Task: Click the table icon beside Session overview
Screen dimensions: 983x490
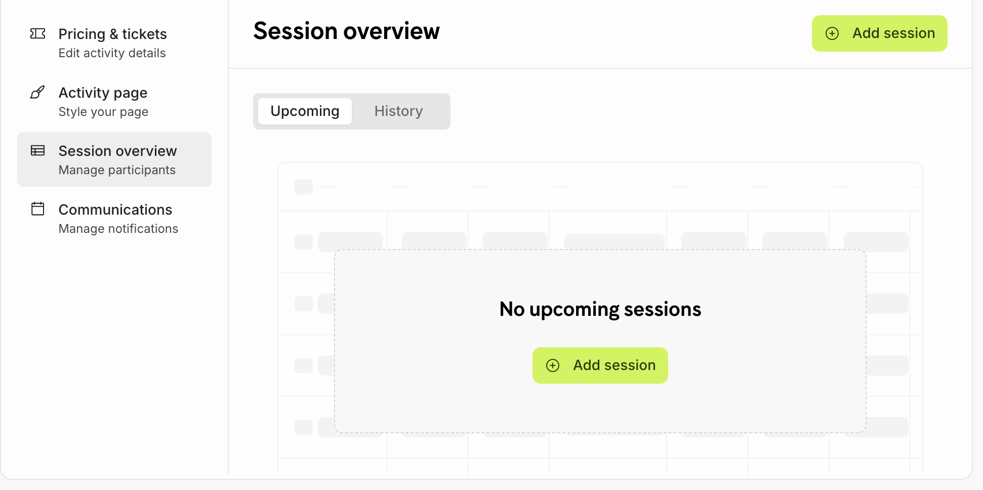Action: coord(38,150)
